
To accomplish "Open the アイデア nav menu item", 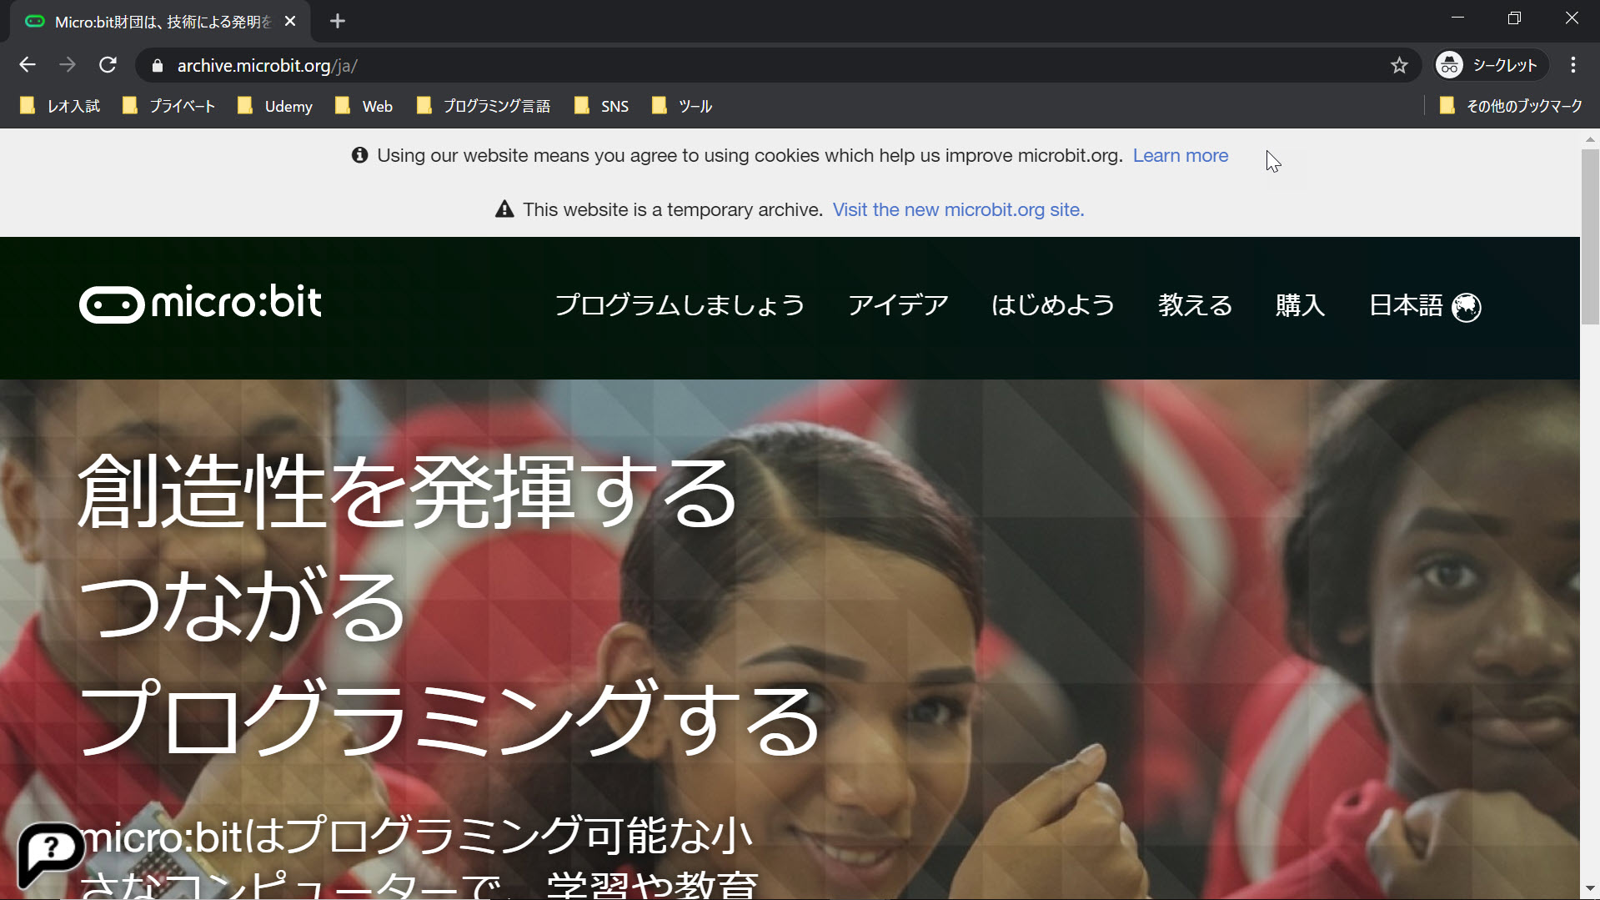I will pos(898,305).
